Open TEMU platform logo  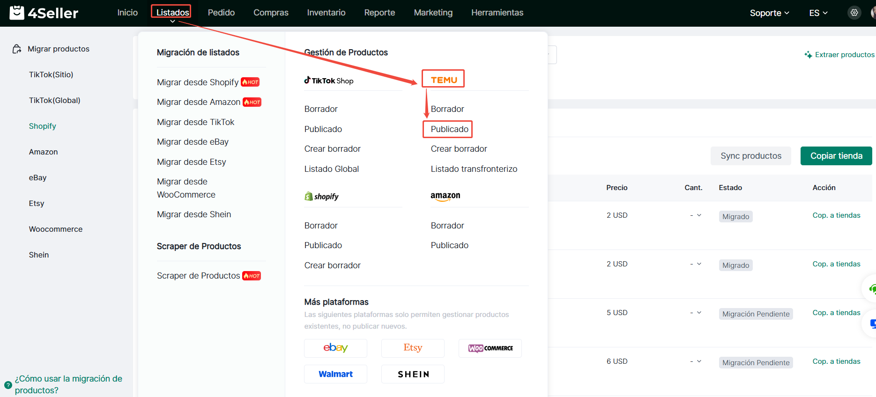click(x=444, y=80)
